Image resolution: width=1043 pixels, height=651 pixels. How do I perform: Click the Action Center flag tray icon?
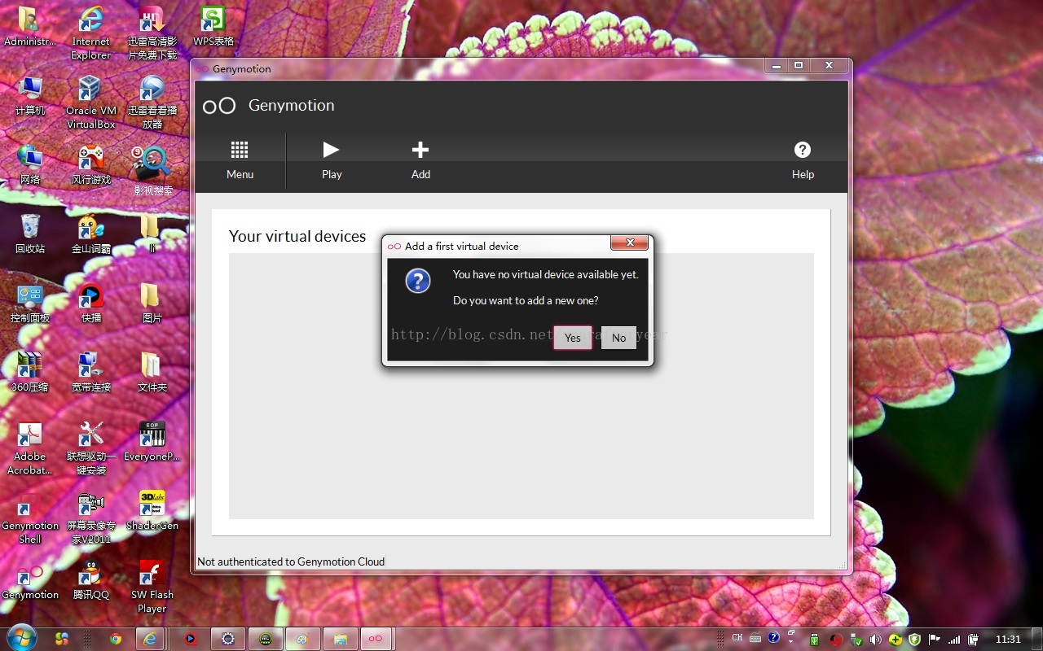click(935, 640)
